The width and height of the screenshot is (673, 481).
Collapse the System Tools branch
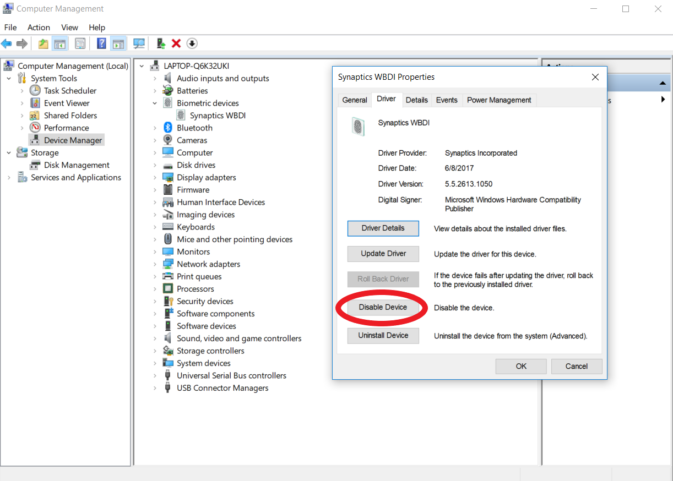(x=9, y=78)
